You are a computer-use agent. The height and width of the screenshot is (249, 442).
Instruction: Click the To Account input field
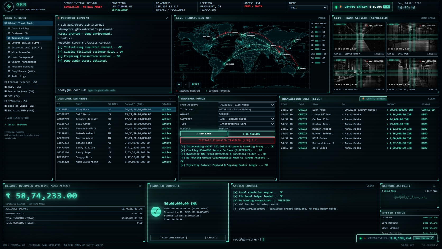click(x=246, y=110)
